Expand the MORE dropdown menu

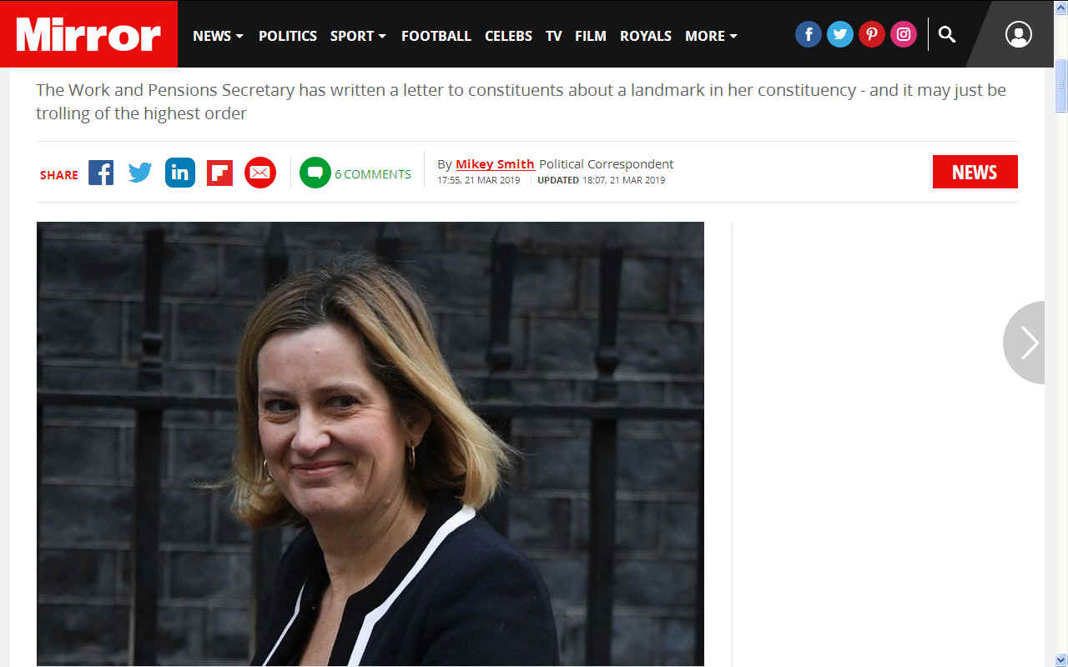coord(711,36)
